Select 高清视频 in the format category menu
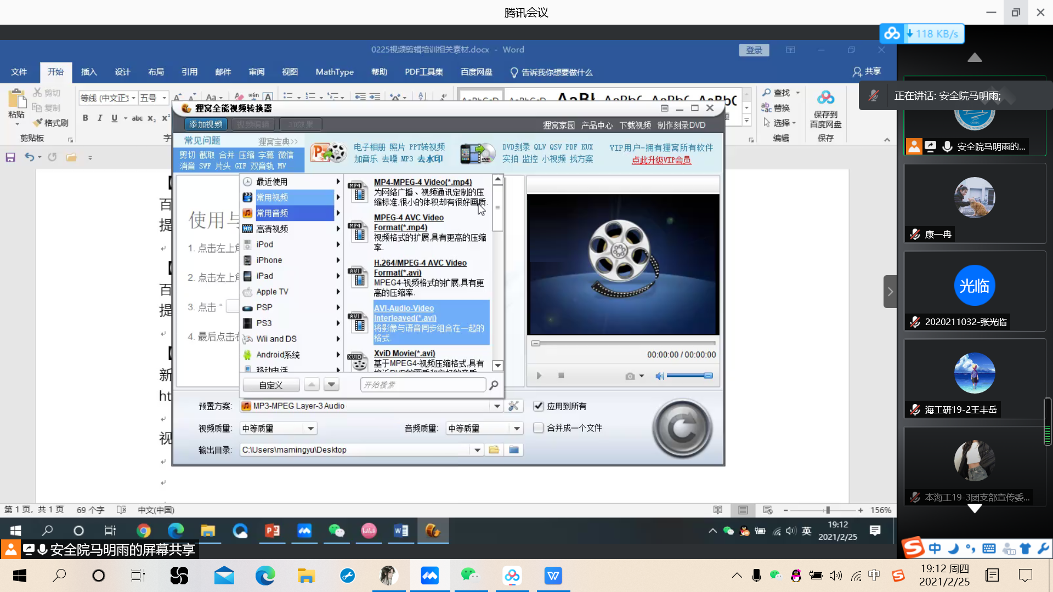 [272, 229]
